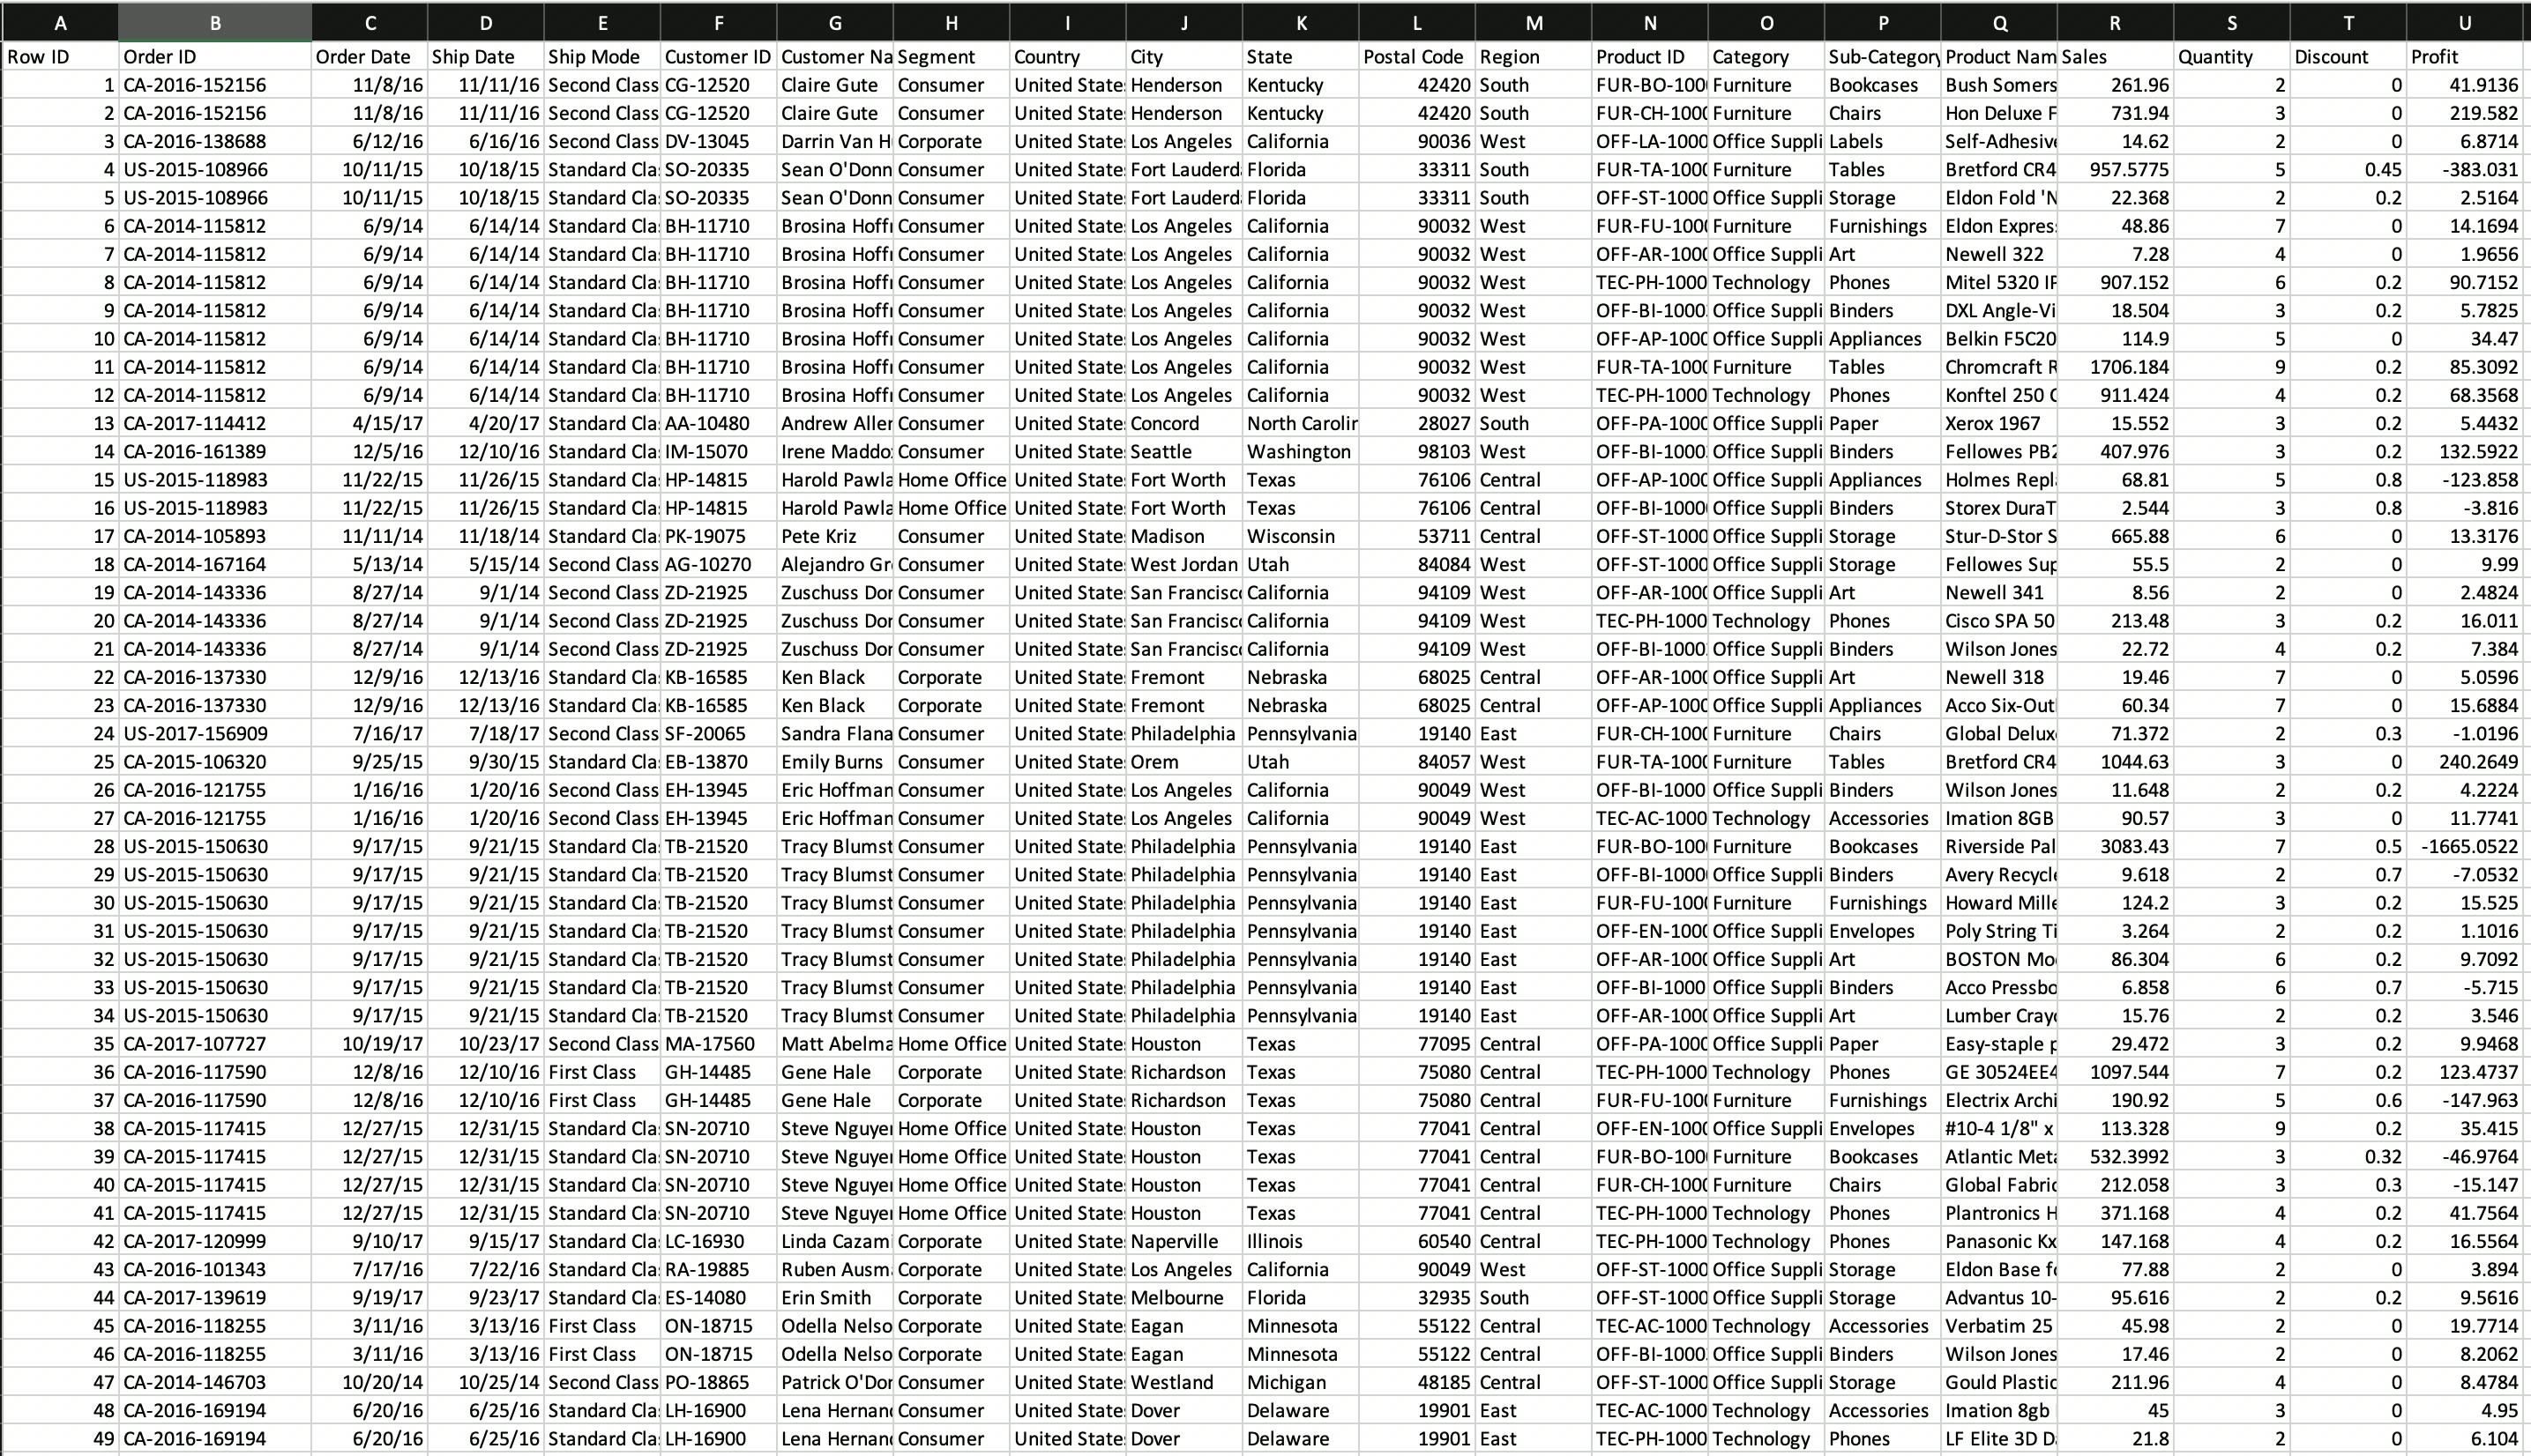This screenshot has width=2531, height=1456.
Task: Click the Discount header cell
Action: coord(2348,57)
